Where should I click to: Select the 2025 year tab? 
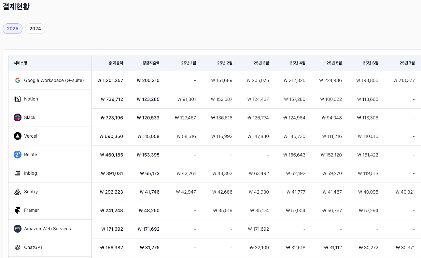pyautogui.click(x=13, y=29)
